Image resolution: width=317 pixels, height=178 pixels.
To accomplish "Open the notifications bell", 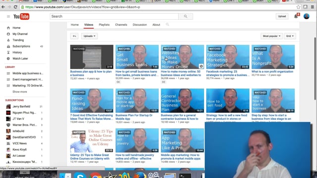I will 296,16.
